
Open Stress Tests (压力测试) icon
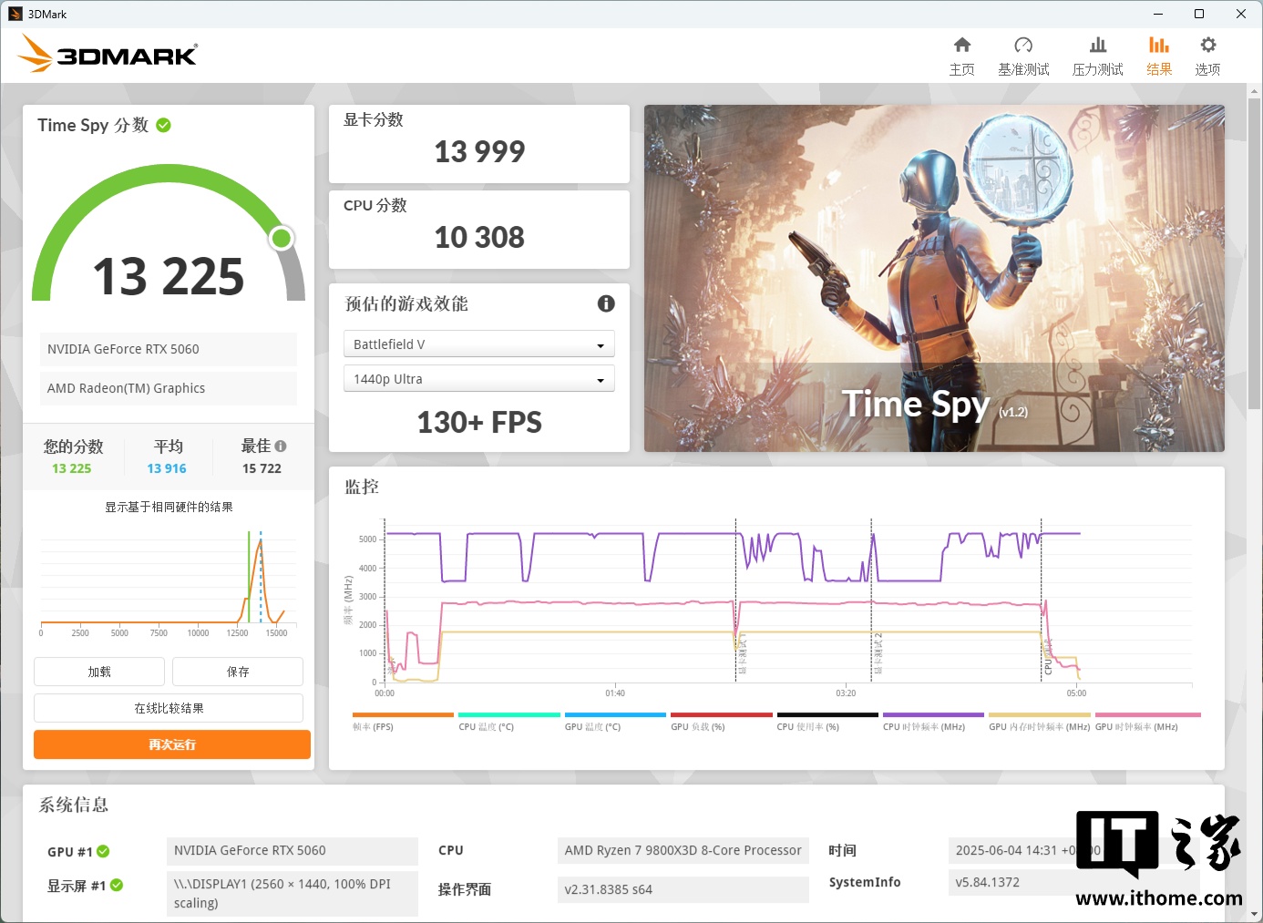click(x=1097, y=46)
